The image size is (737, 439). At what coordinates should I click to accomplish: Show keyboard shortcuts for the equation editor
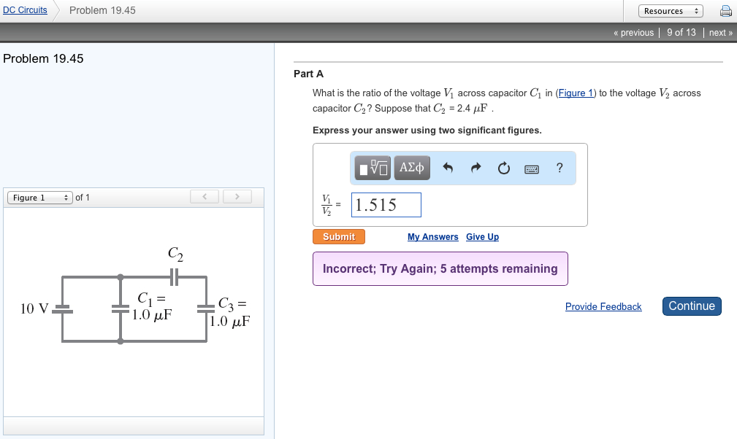[531, 168]
